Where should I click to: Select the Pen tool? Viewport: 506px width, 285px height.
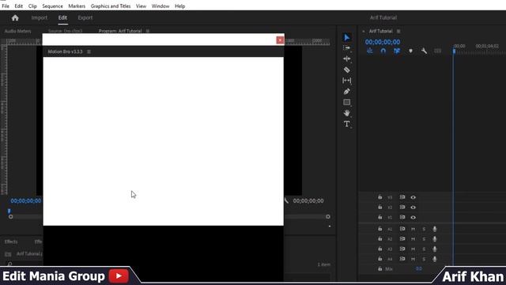point(347,92)
